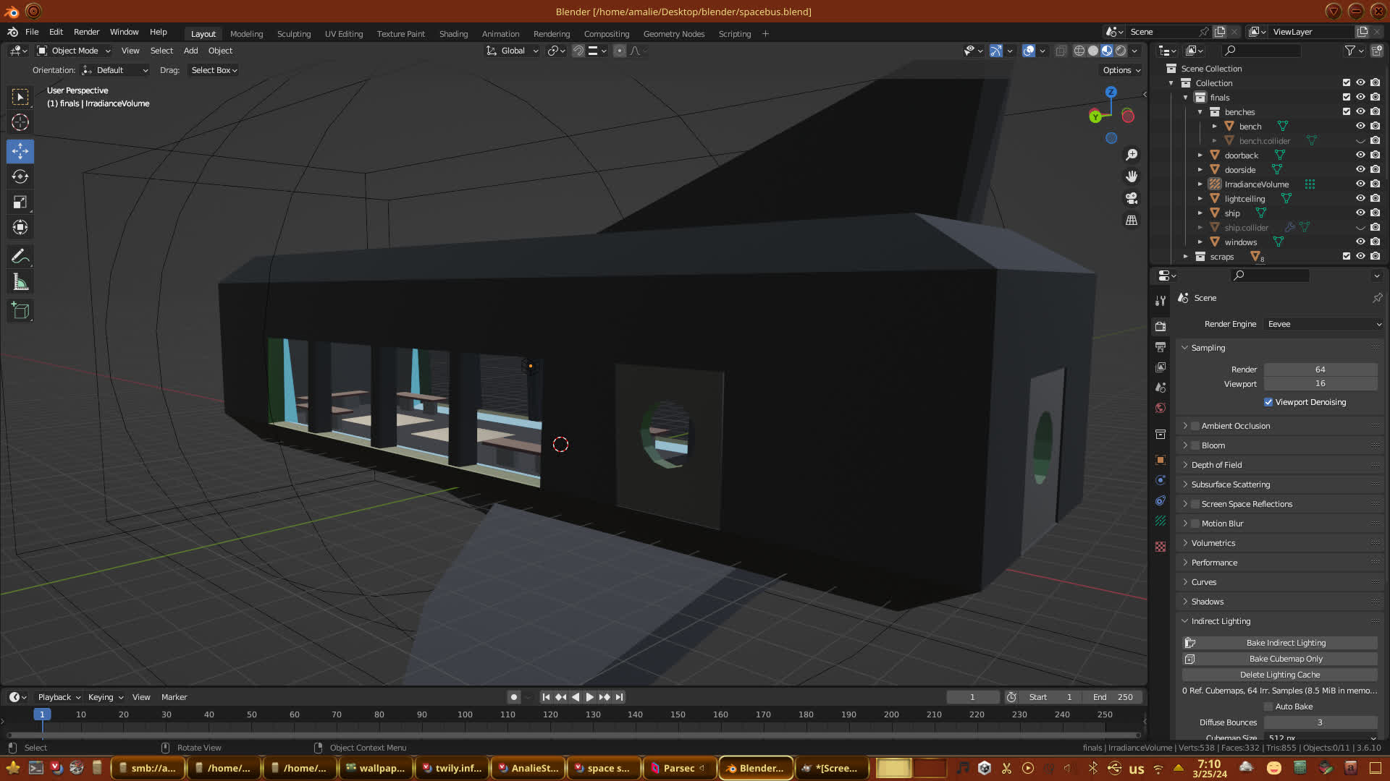Select the Scale tool
The image size is (1390, 781).
pos(20,202)
